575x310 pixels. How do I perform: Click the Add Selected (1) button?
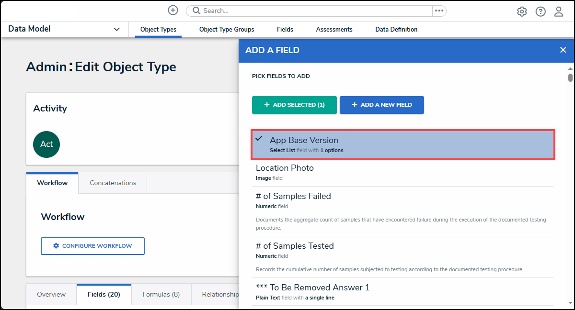[294, 105]
